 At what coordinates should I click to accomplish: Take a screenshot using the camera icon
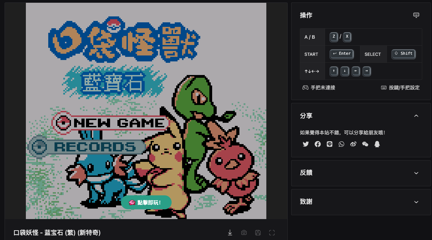pyautogui.click(x=244, y=232)
